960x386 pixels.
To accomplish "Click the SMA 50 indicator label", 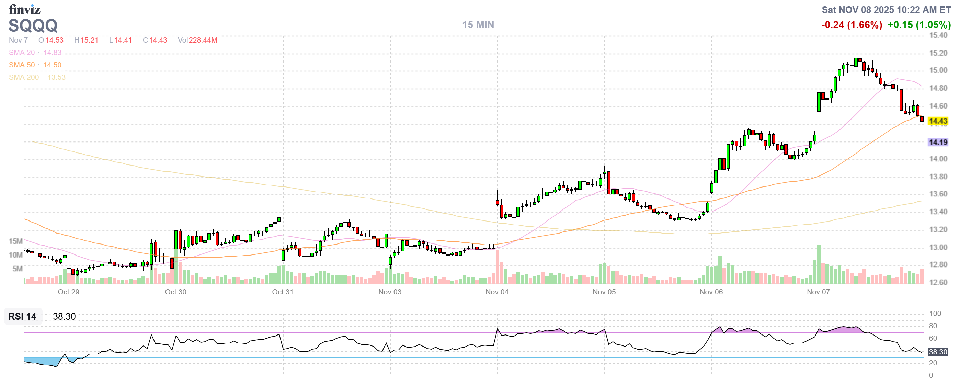I will 22,65.
